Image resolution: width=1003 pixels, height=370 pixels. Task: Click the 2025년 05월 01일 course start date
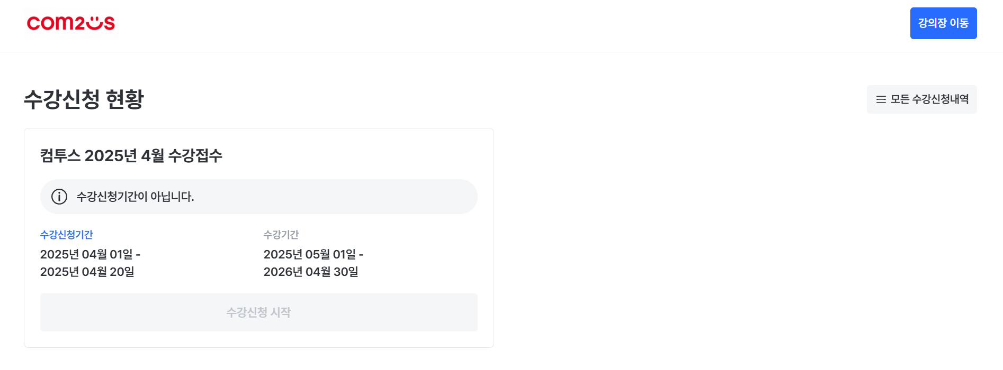310,254
